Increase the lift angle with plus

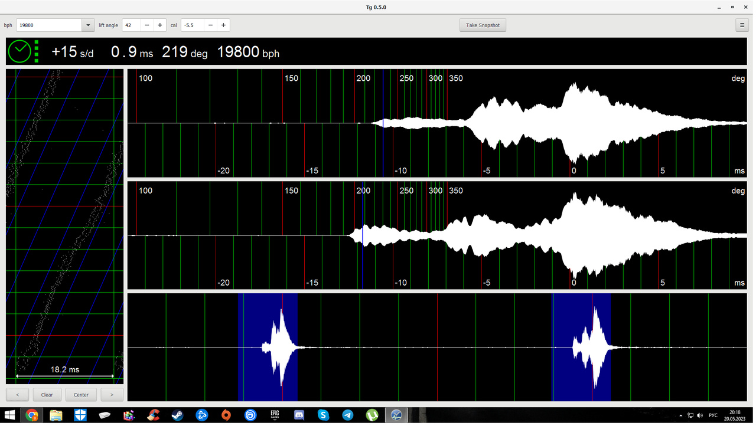tap(159, 25)
